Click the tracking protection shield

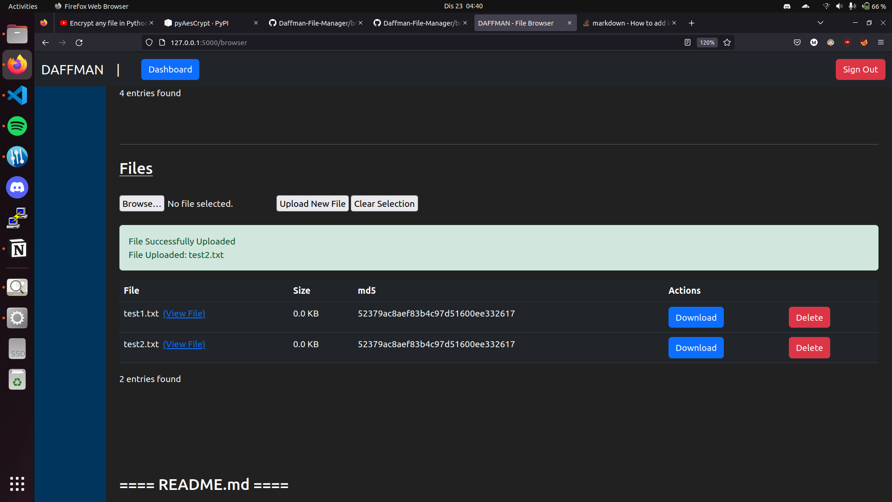pyautogui.click(x=149, y=42)
